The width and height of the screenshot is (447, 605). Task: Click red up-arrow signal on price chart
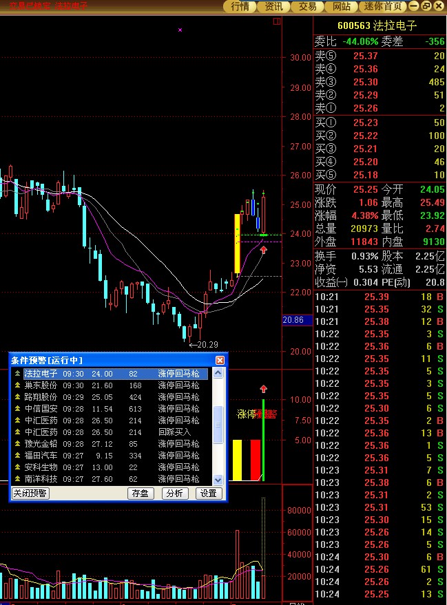263,250
